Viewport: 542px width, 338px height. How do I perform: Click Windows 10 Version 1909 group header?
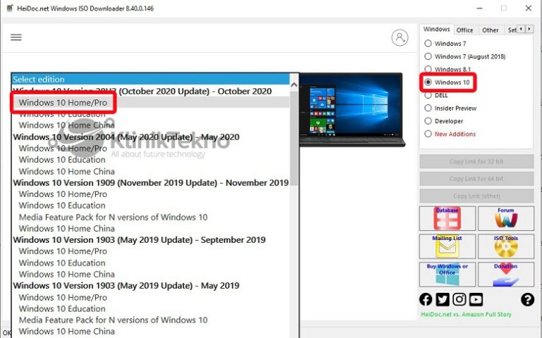click(151, 183)
